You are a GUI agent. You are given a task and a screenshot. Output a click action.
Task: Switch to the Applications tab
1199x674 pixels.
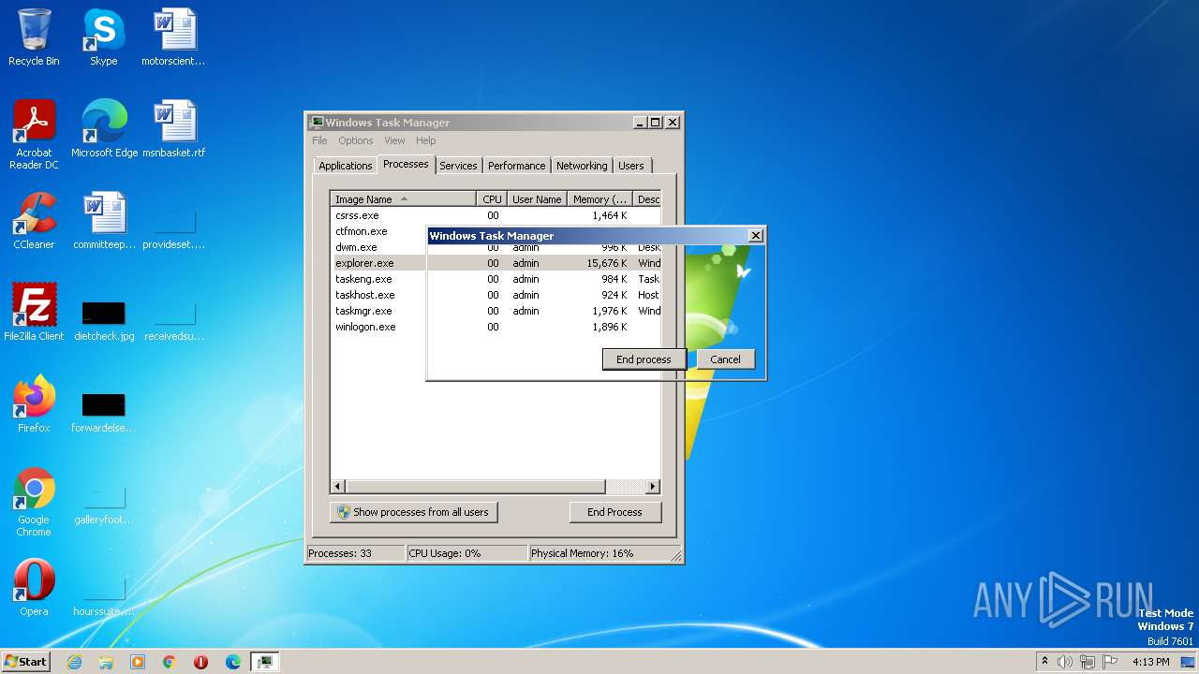point(345,166)
